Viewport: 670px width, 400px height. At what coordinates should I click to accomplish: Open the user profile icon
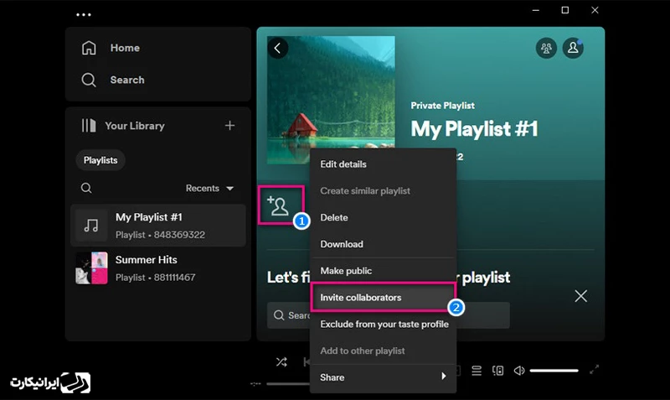point(573,48)
